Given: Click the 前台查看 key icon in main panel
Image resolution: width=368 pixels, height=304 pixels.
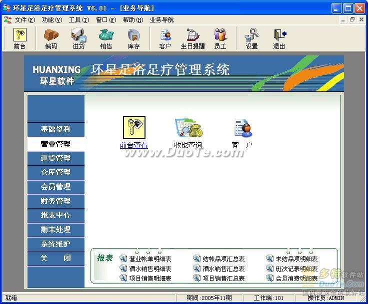Looking at the screenshot, I should 134,127.
